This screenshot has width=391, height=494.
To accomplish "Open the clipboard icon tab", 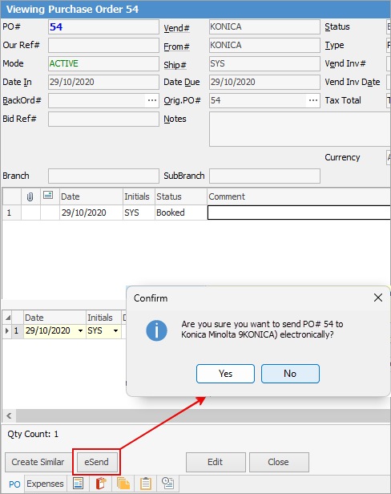I will (146, 484).
